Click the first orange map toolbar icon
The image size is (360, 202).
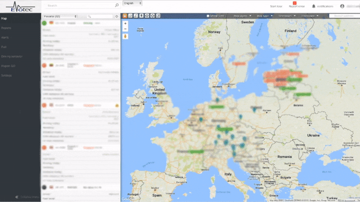pos(125,16)
